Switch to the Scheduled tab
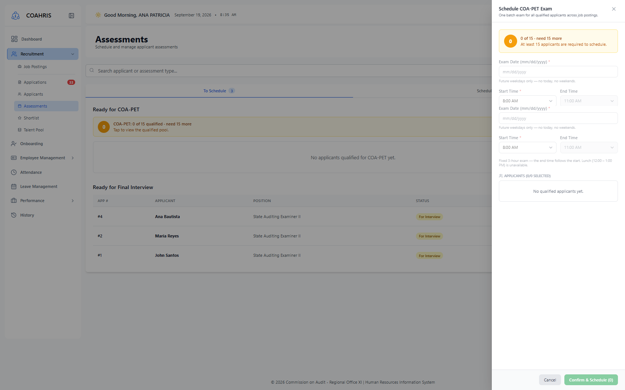 [x=484, y=91]
